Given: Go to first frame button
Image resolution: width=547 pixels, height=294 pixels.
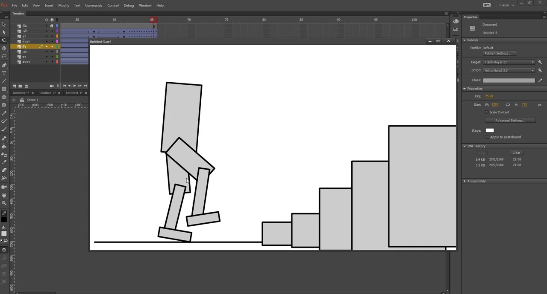Looking at the screenshot, I should click(64, 86).
